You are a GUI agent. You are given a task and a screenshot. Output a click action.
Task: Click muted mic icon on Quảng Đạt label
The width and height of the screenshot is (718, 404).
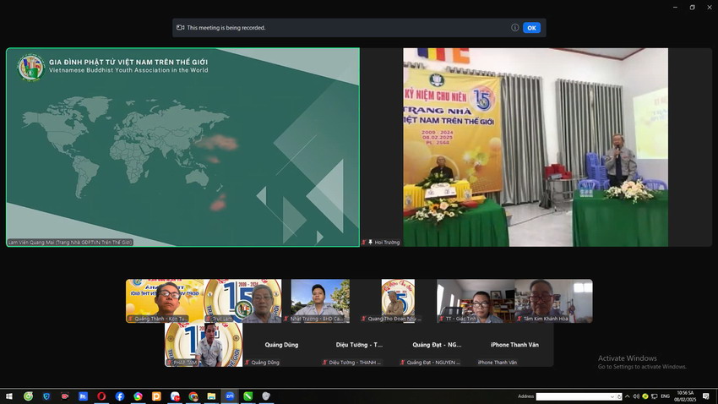403,363
